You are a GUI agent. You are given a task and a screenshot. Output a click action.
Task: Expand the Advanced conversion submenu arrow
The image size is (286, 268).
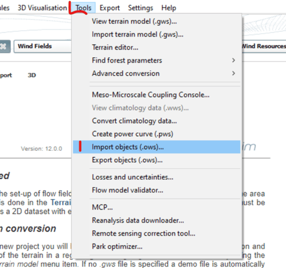tap(234, 73)
